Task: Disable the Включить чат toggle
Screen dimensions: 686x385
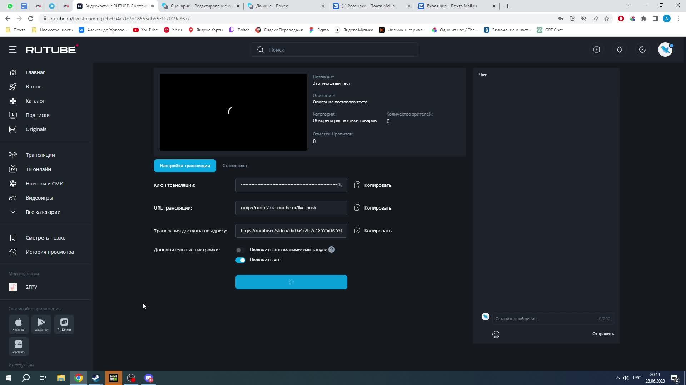Action: [240, 260]
